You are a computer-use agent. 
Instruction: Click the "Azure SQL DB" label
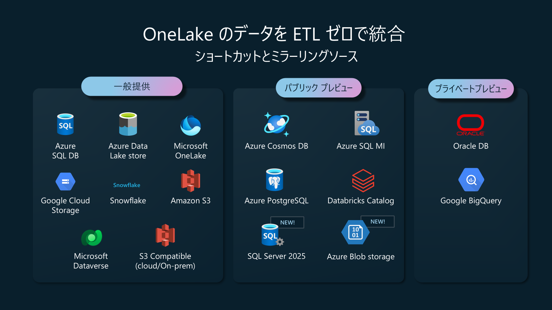(66, 151)
